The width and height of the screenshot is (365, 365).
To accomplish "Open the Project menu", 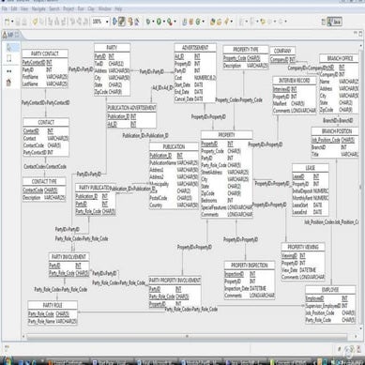I will click(x=68, y=9).
